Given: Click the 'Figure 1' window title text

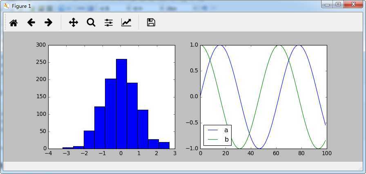Looking at the screenshot, I should [21, 6].
